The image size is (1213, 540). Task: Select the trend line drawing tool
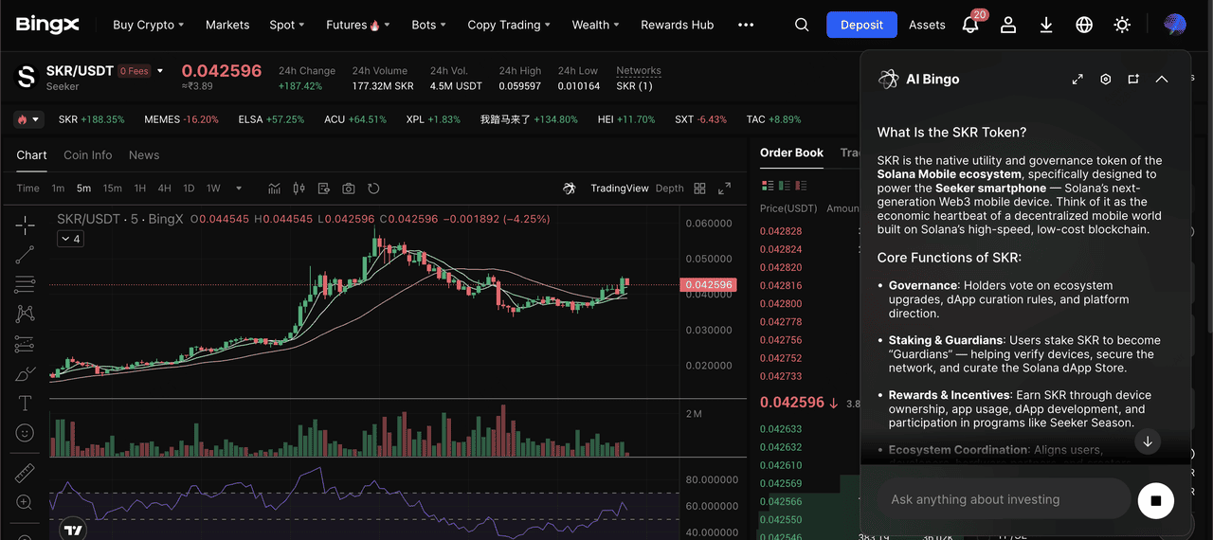coord(26,254)
